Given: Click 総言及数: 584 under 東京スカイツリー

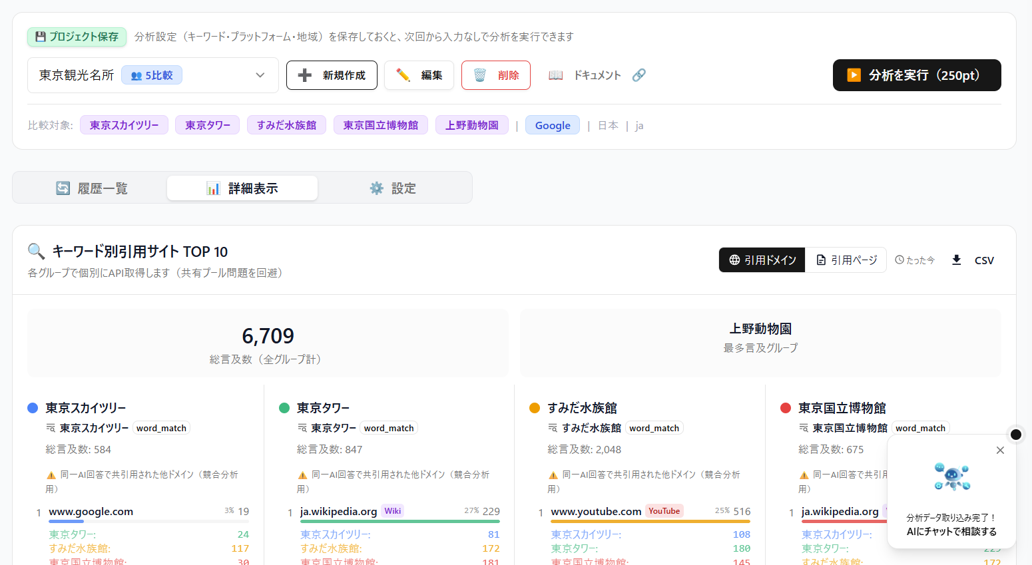Looking at the screenshot, I should 79,450.
